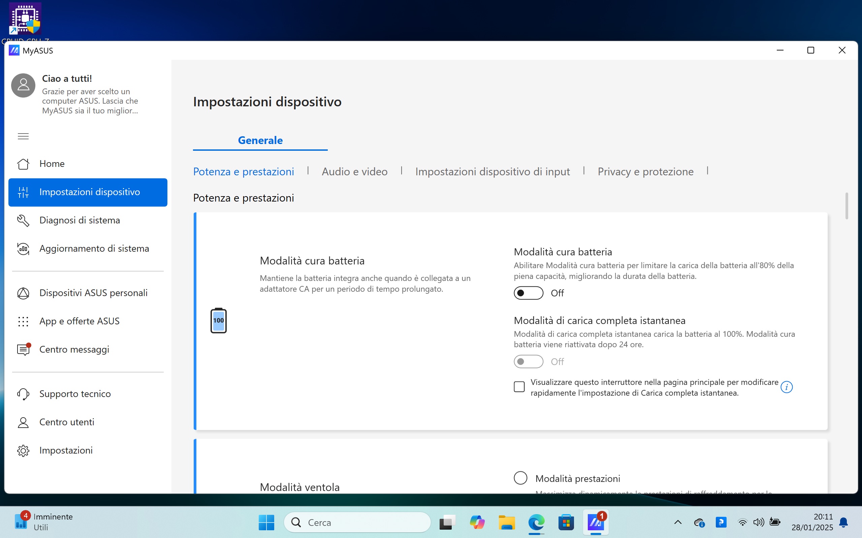The width and height of the screenshot is (862, 538).
Task: Check Visualizzare questo interruttore nella pagina principale
Action: click(x=519, y=387)
